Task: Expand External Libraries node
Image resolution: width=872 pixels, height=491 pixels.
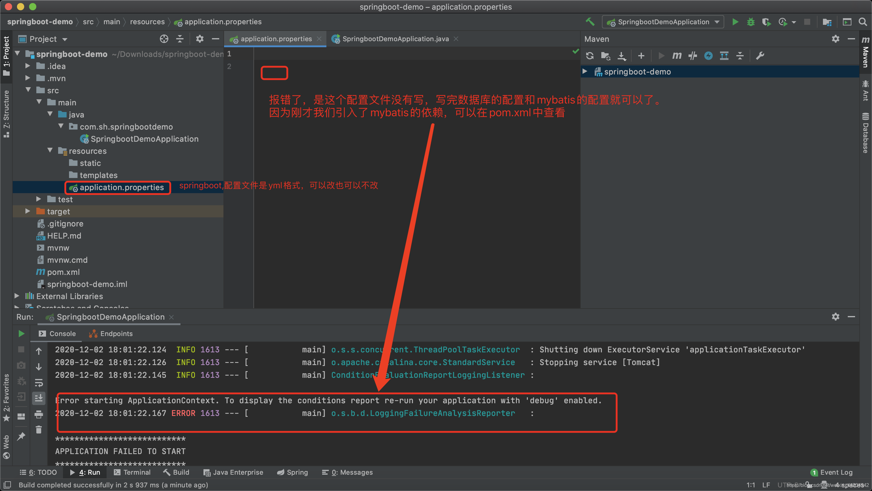Action: (x=17, y=296)
